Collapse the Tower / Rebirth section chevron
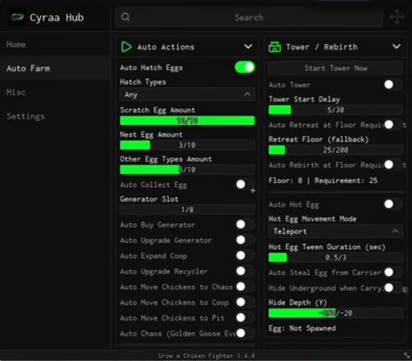This screenshot has height=361, width=412. point(396,46)
